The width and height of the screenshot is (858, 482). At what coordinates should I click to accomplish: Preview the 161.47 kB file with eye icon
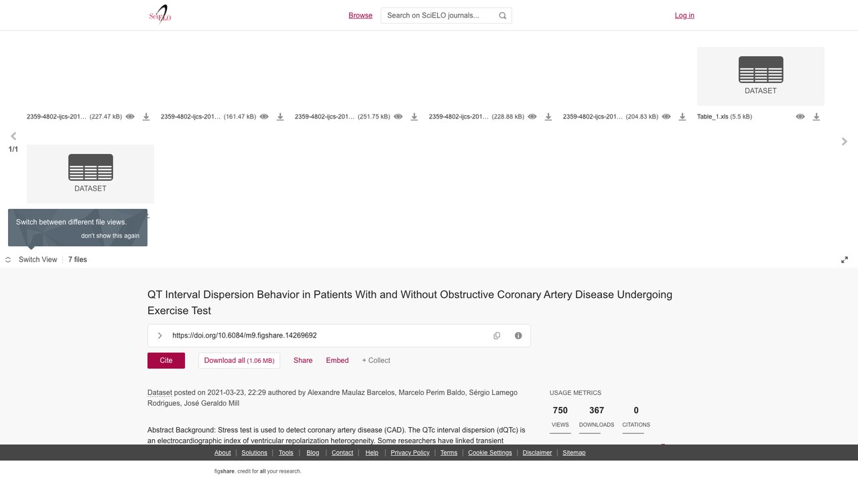264,116
